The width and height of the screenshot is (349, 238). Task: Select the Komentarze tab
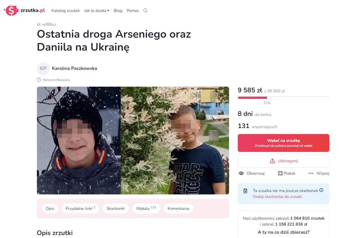point(178,209)
